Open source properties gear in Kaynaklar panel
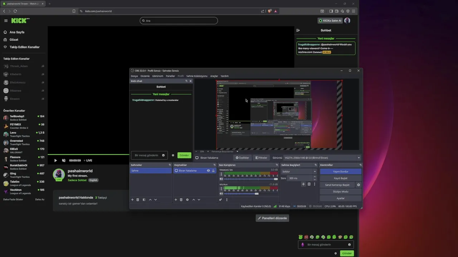Image resolution: width=458 pixels, height=257 pixels. tap(187, 200)
